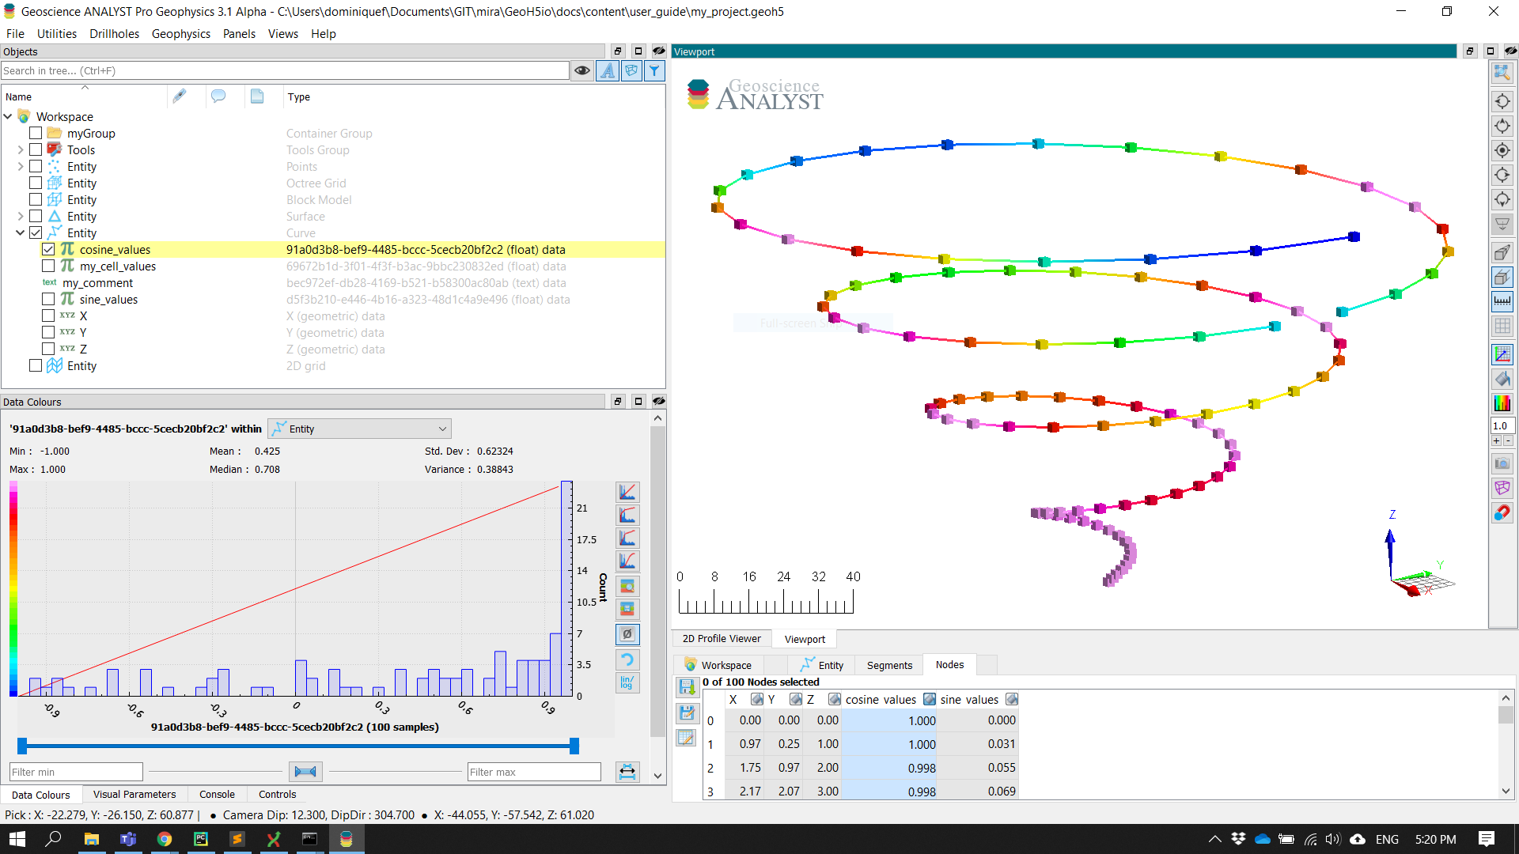This screenshot has width=1519, height=854.
Task: Check the Tools group checkbox
Action: coord(36,149)
